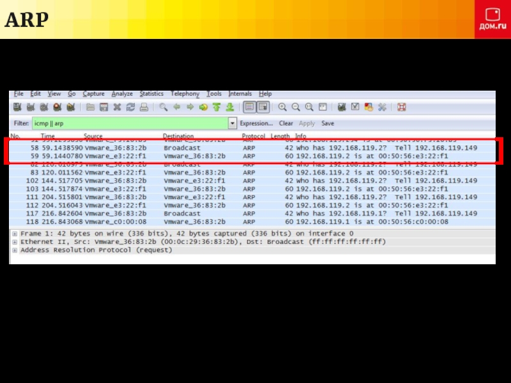Close the current capture file (X icon)

click(x=117, y=107)
